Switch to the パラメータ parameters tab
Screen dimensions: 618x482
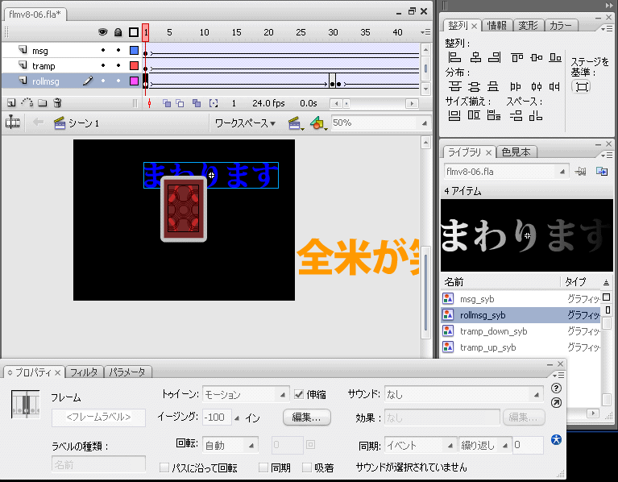tap(127, 372)
